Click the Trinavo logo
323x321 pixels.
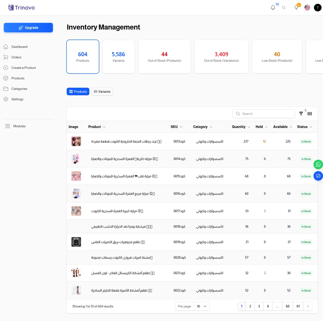pyautogui.click(x=21, y=8)
